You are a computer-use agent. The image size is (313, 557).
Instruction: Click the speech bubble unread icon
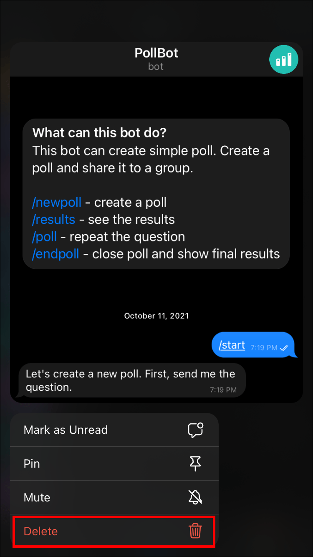pyautogui.click(x=195, y=430)
